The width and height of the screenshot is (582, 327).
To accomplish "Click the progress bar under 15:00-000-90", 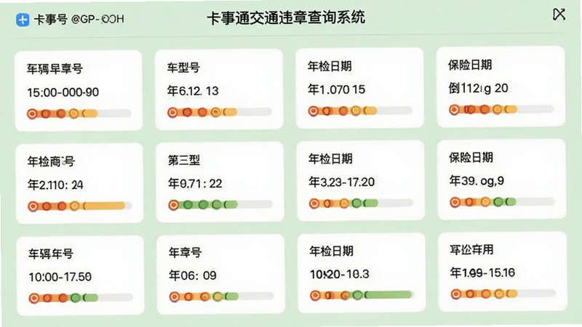I will click(79, 113).
